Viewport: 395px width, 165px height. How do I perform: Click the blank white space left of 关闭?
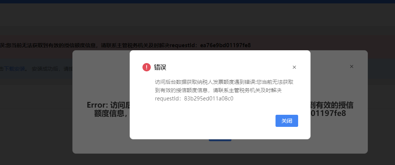coord(202,121)
